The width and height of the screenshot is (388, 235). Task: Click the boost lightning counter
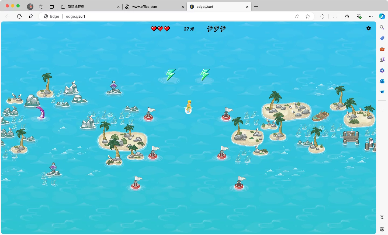point(216,28)
